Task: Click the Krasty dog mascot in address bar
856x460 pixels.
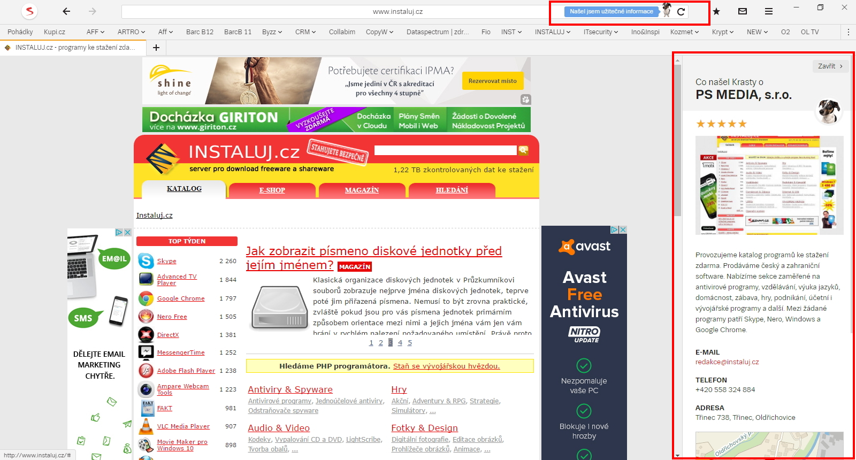Action: (x=667, y=10)
